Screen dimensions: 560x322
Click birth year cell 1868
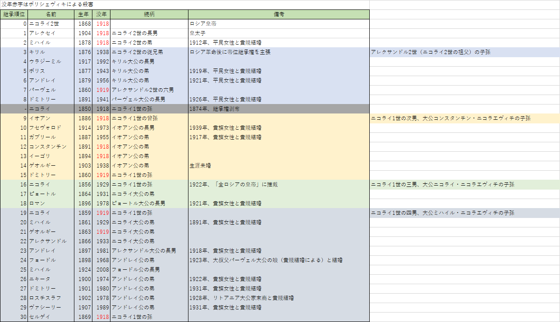click(83, 24)
